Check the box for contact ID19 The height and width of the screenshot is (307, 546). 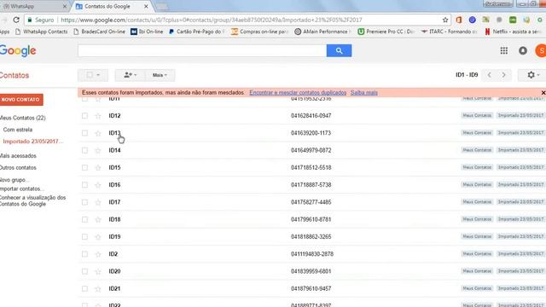(84, 237)
